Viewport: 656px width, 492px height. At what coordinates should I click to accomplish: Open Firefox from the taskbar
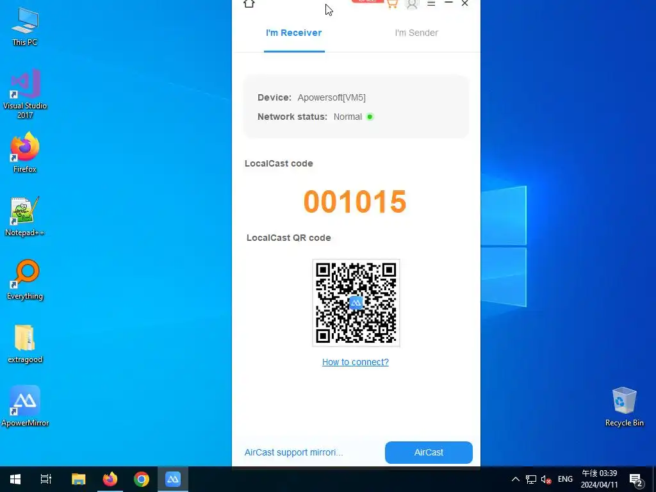110,479
